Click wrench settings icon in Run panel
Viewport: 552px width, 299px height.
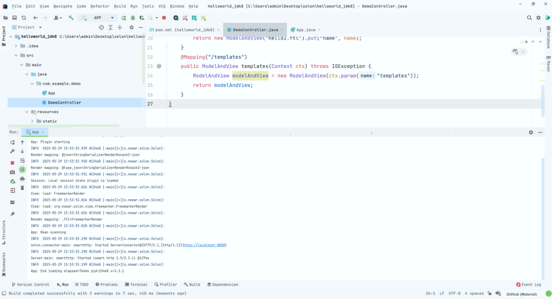coord(12,151)
